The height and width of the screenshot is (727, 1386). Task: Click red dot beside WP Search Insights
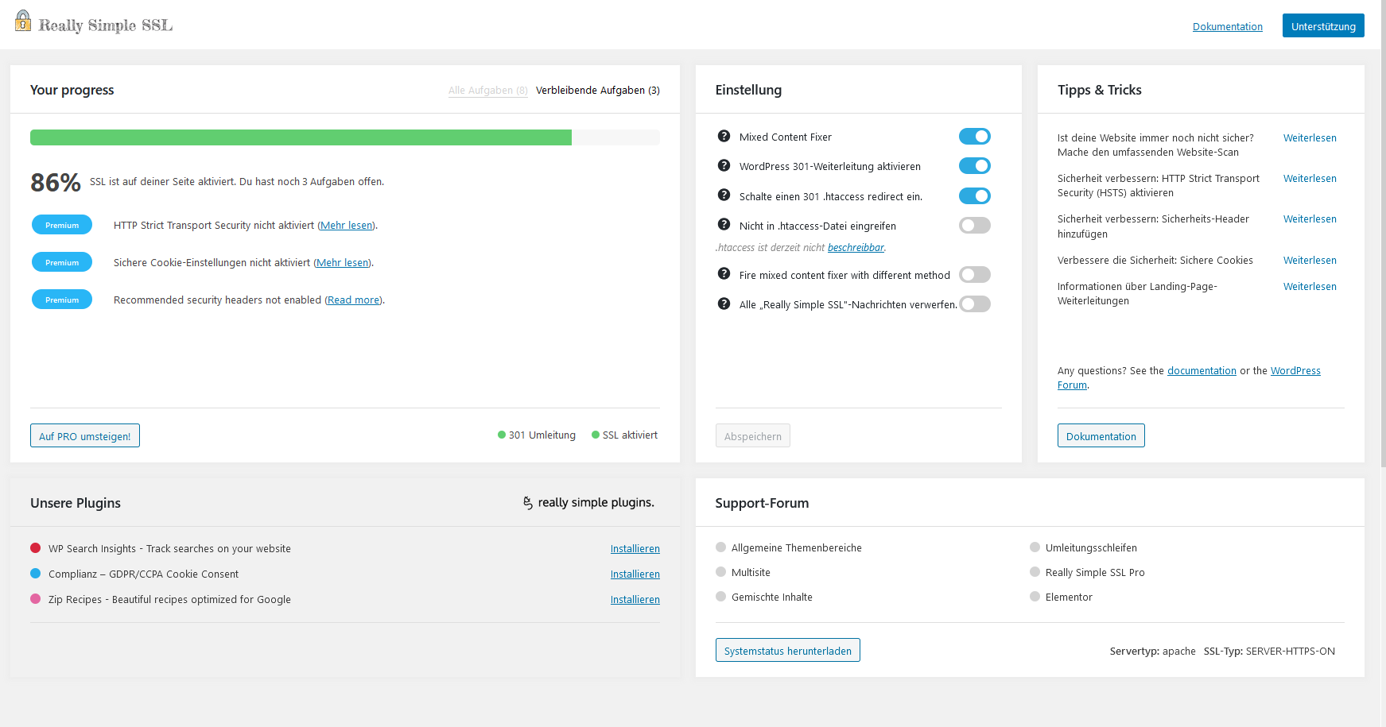pos(35,547)
